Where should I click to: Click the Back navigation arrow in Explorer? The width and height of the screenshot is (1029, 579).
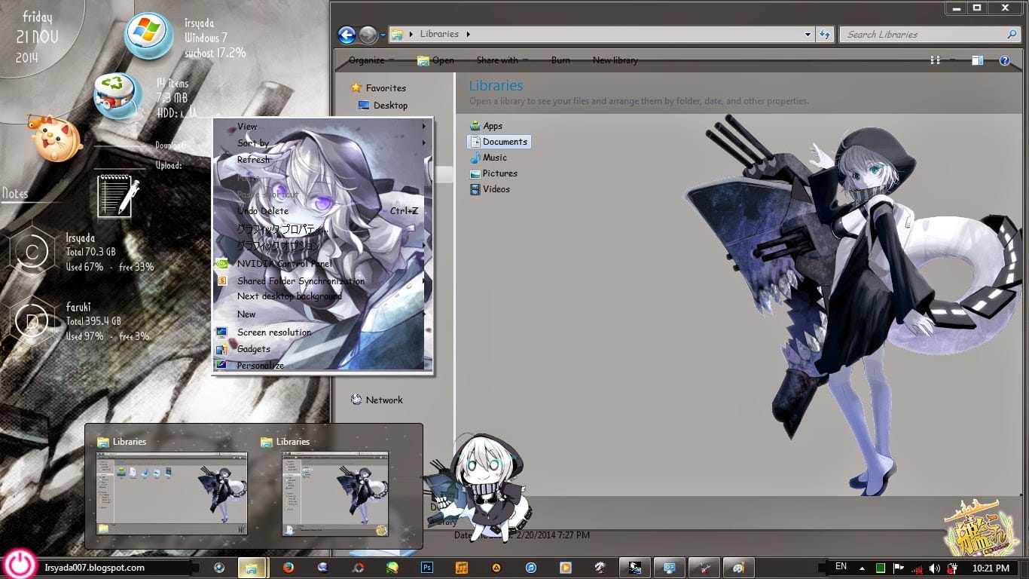tap(347, 35)
